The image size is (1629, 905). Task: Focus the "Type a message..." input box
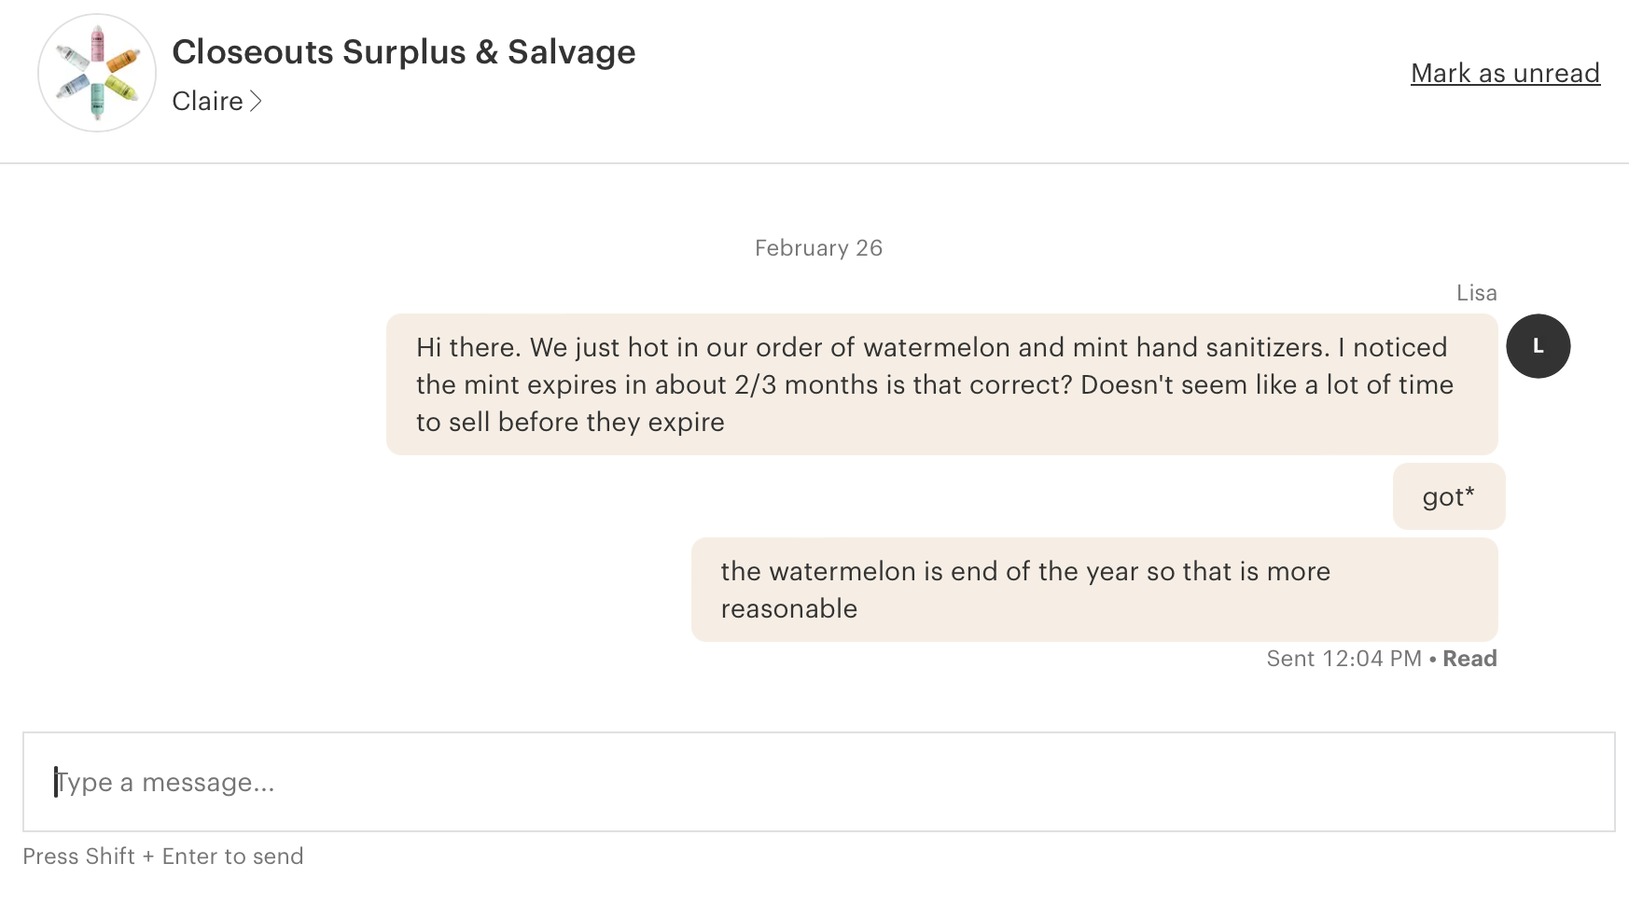tap(817, 782)
